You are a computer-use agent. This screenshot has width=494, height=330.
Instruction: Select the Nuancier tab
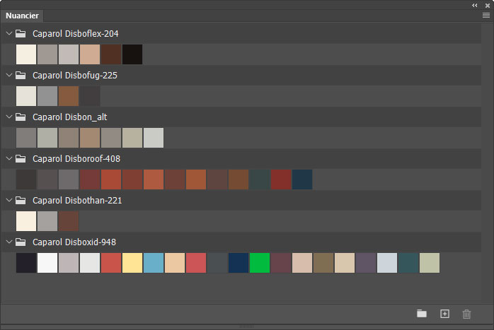click(22, 16)
